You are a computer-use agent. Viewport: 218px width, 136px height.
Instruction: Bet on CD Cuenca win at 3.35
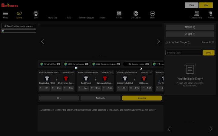pos(147,88)
